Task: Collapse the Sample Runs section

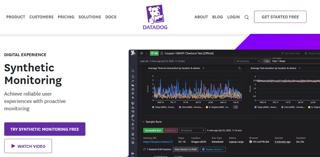Action: (144, 122)
